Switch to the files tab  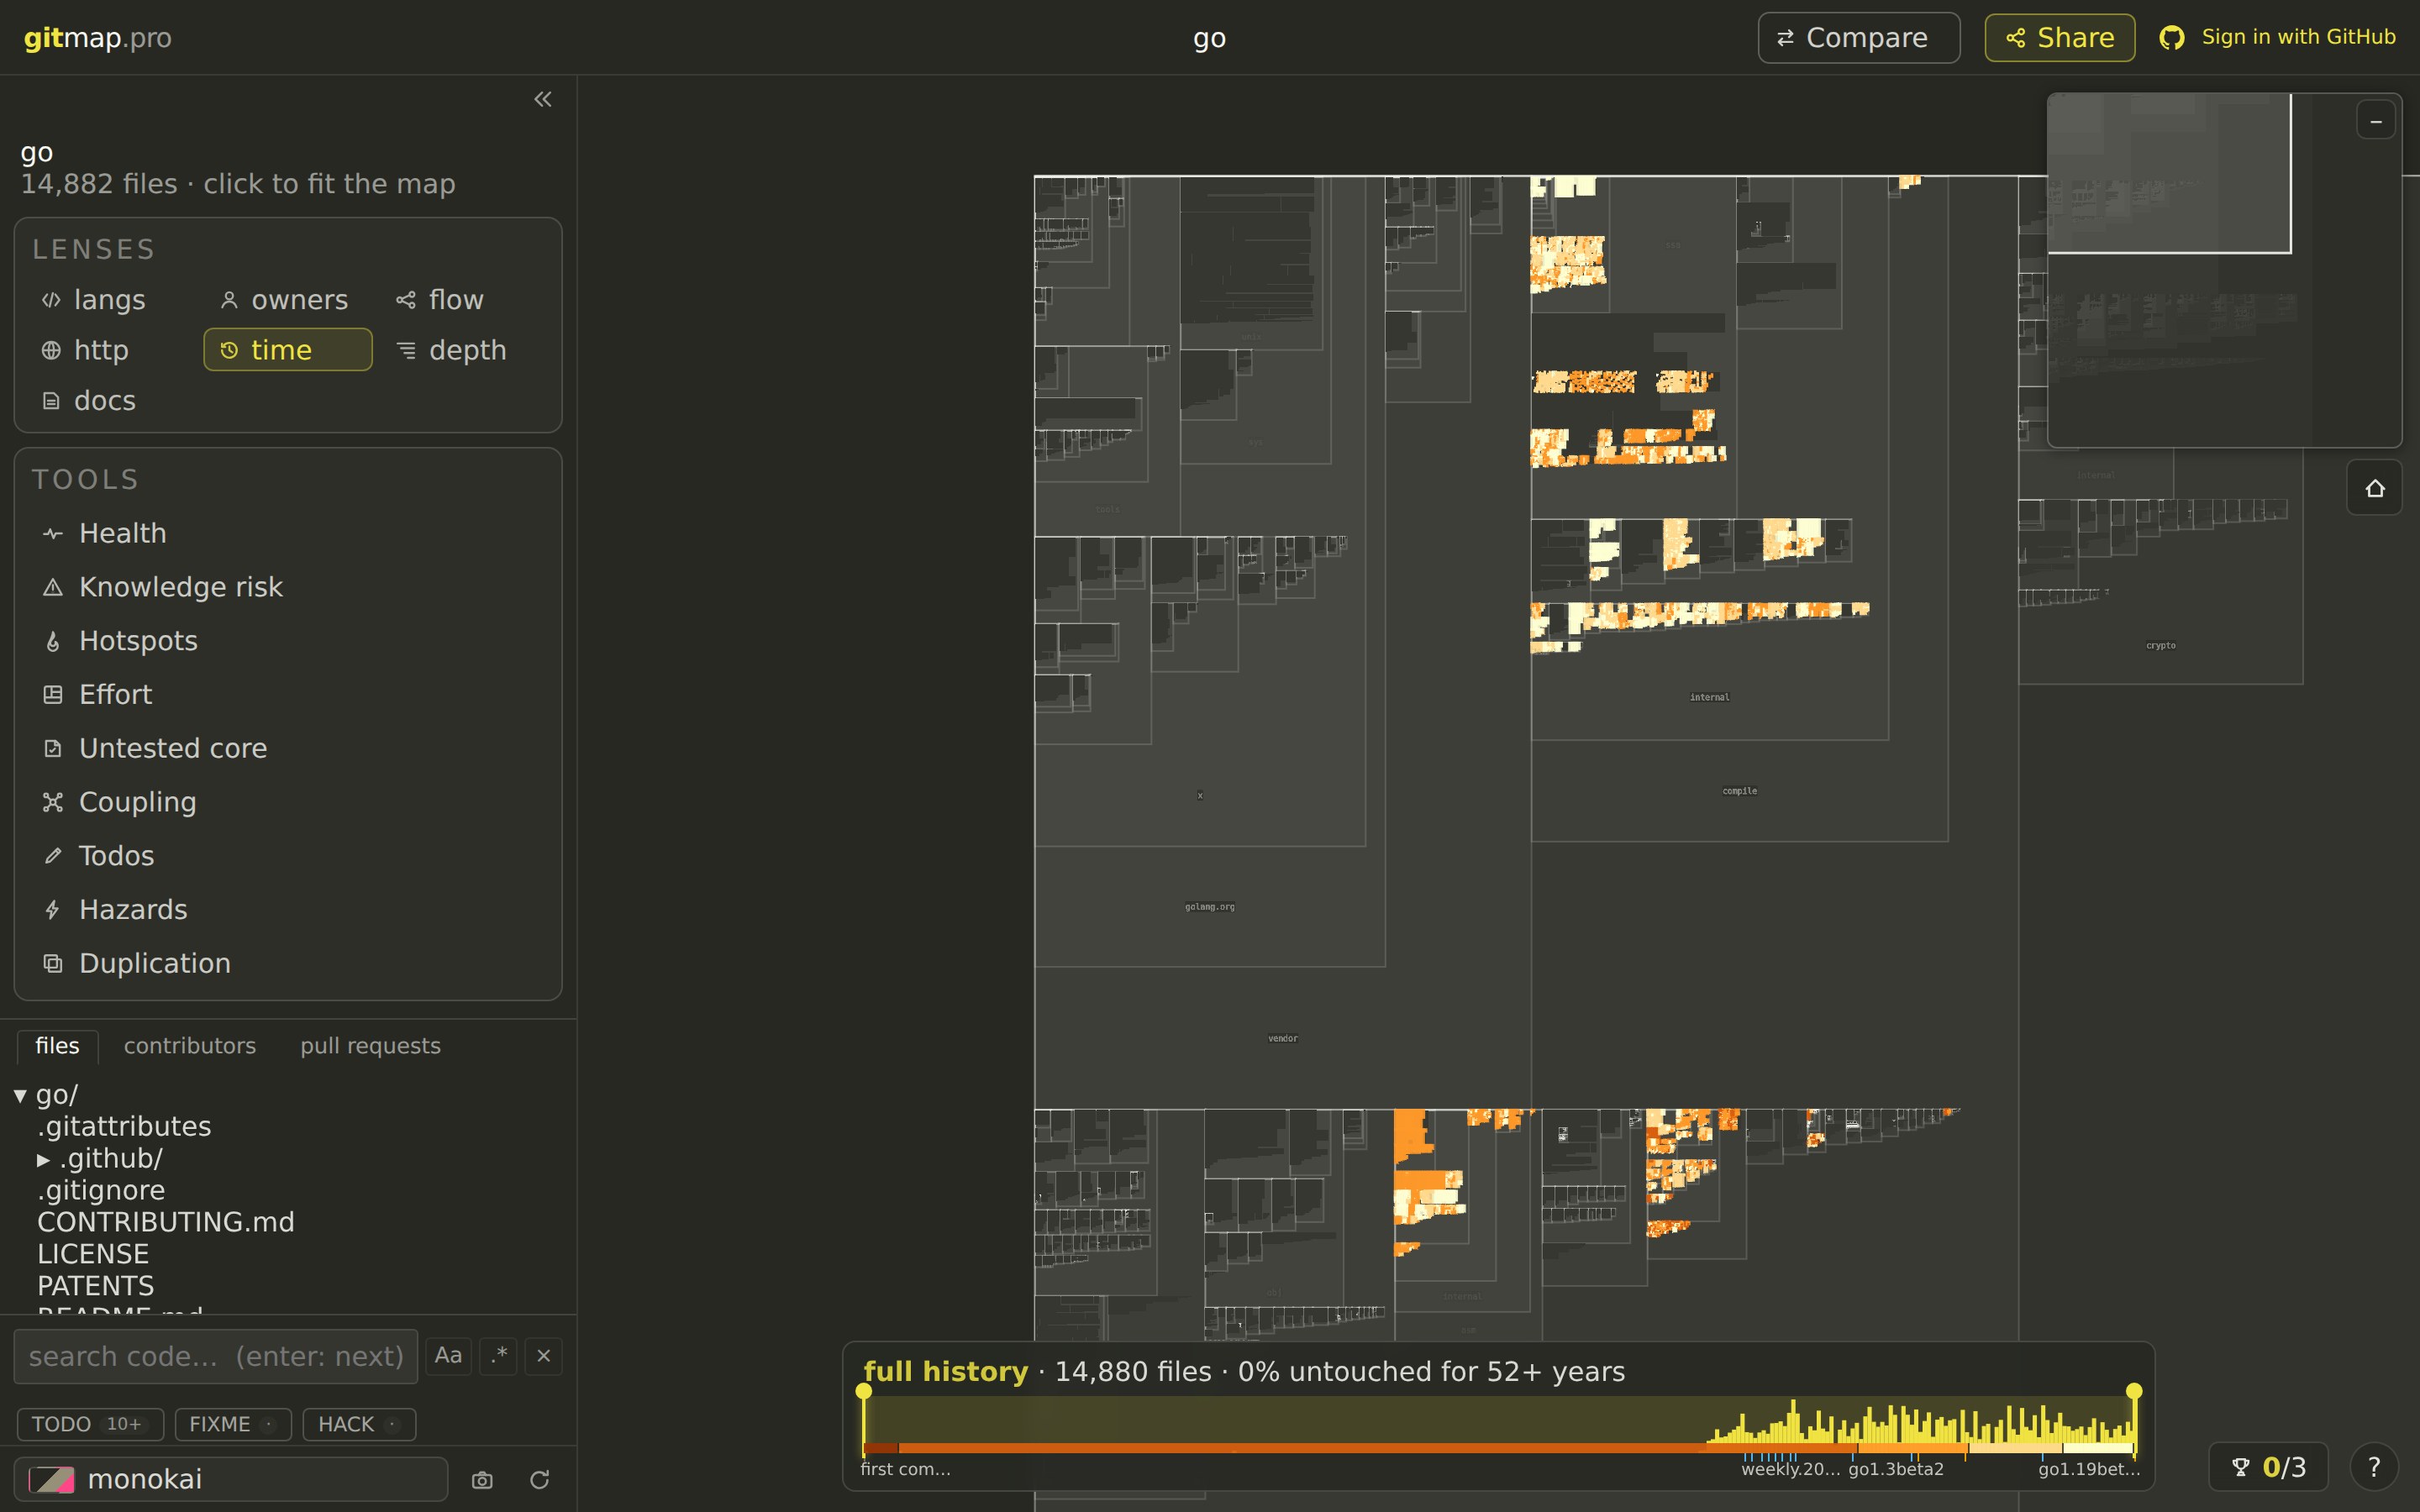[58, 1046]
